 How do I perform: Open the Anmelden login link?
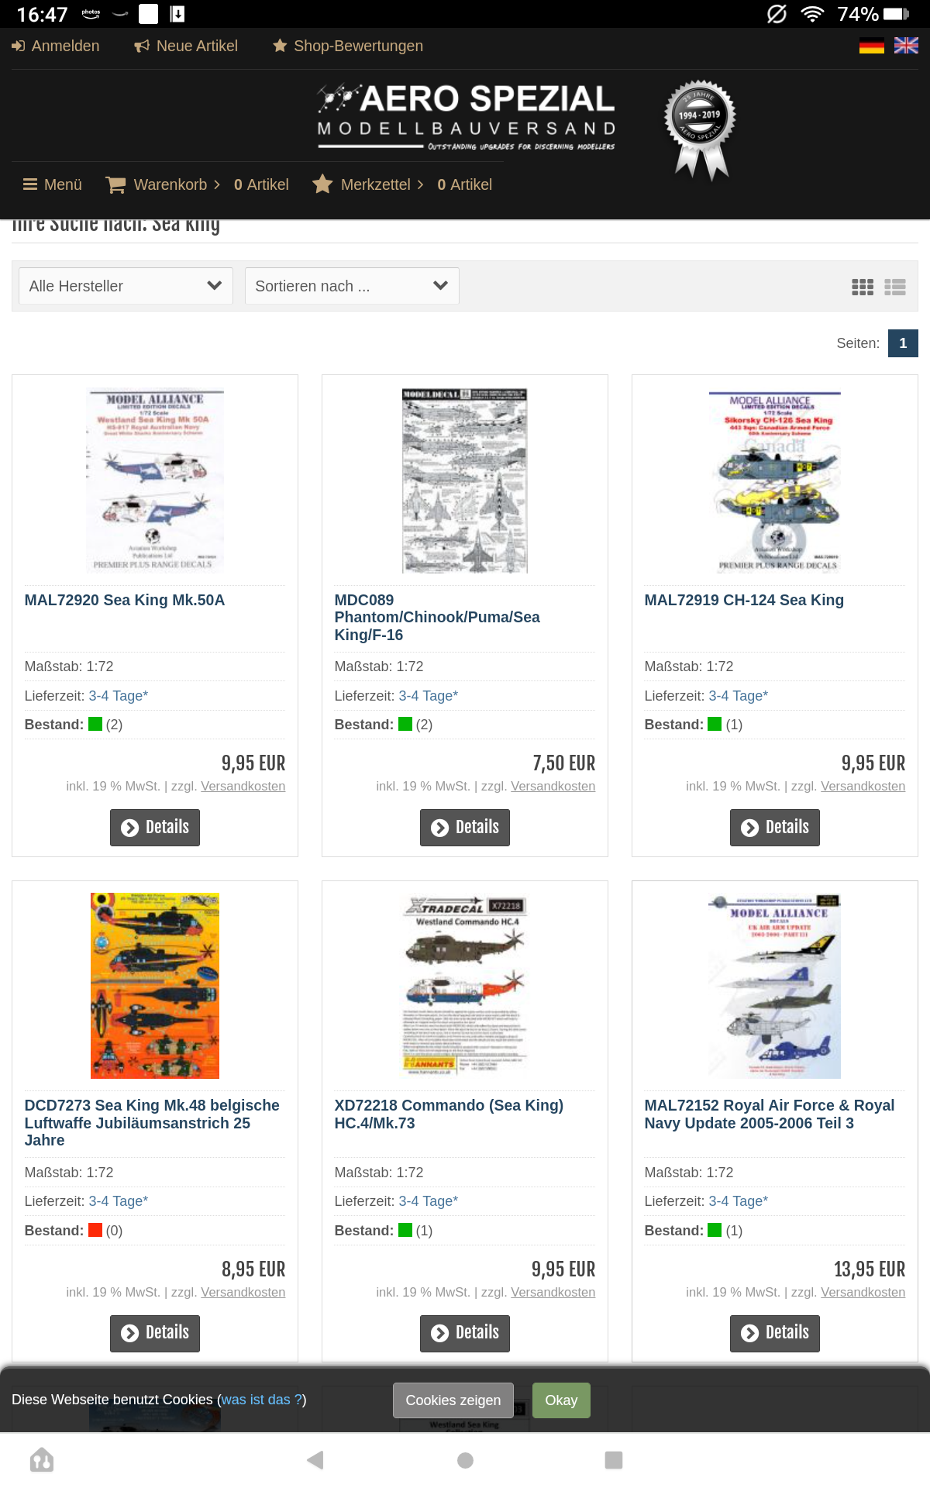[56, 46]
